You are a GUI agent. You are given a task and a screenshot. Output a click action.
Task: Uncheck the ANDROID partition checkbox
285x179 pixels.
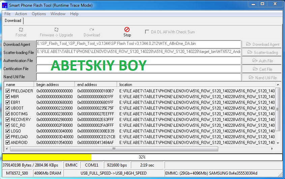pyautogui.click(x=8, y=142)
